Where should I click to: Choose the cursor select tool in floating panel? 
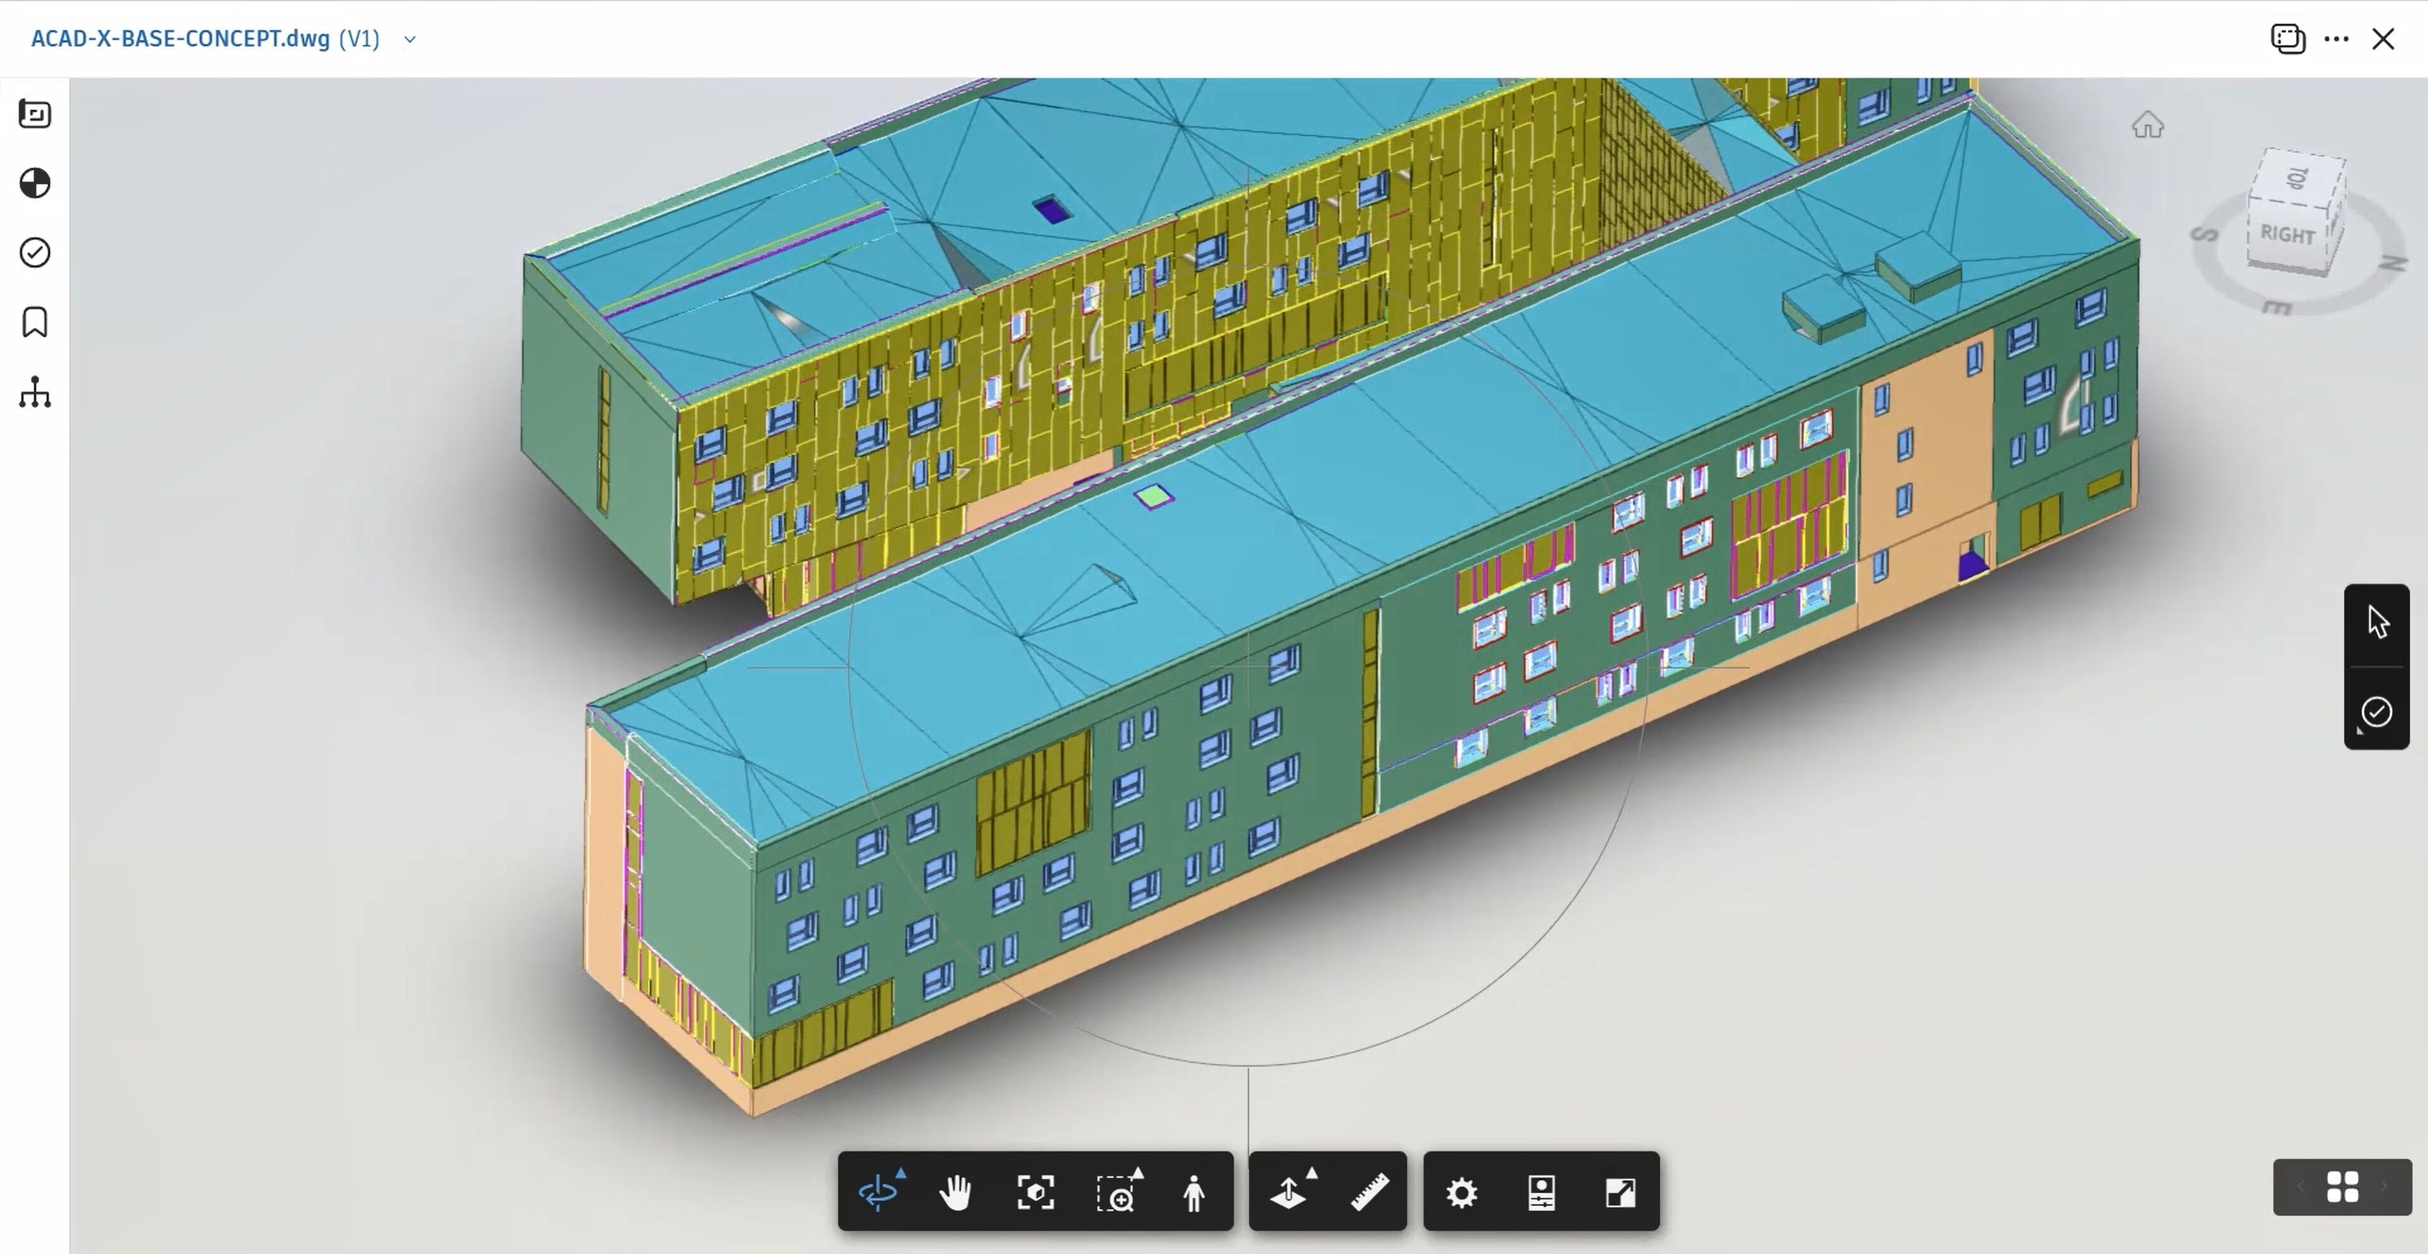coord(2377,622)
